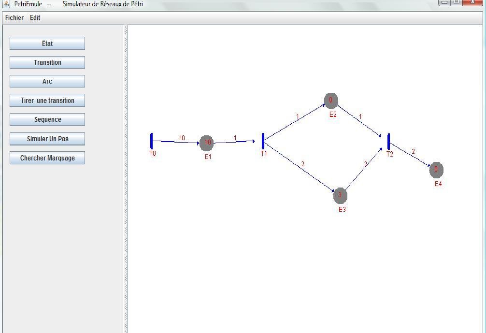This screenshot has width=486, height=333.
Task: Click the E2 place label
Action: [x=333, y=115]
